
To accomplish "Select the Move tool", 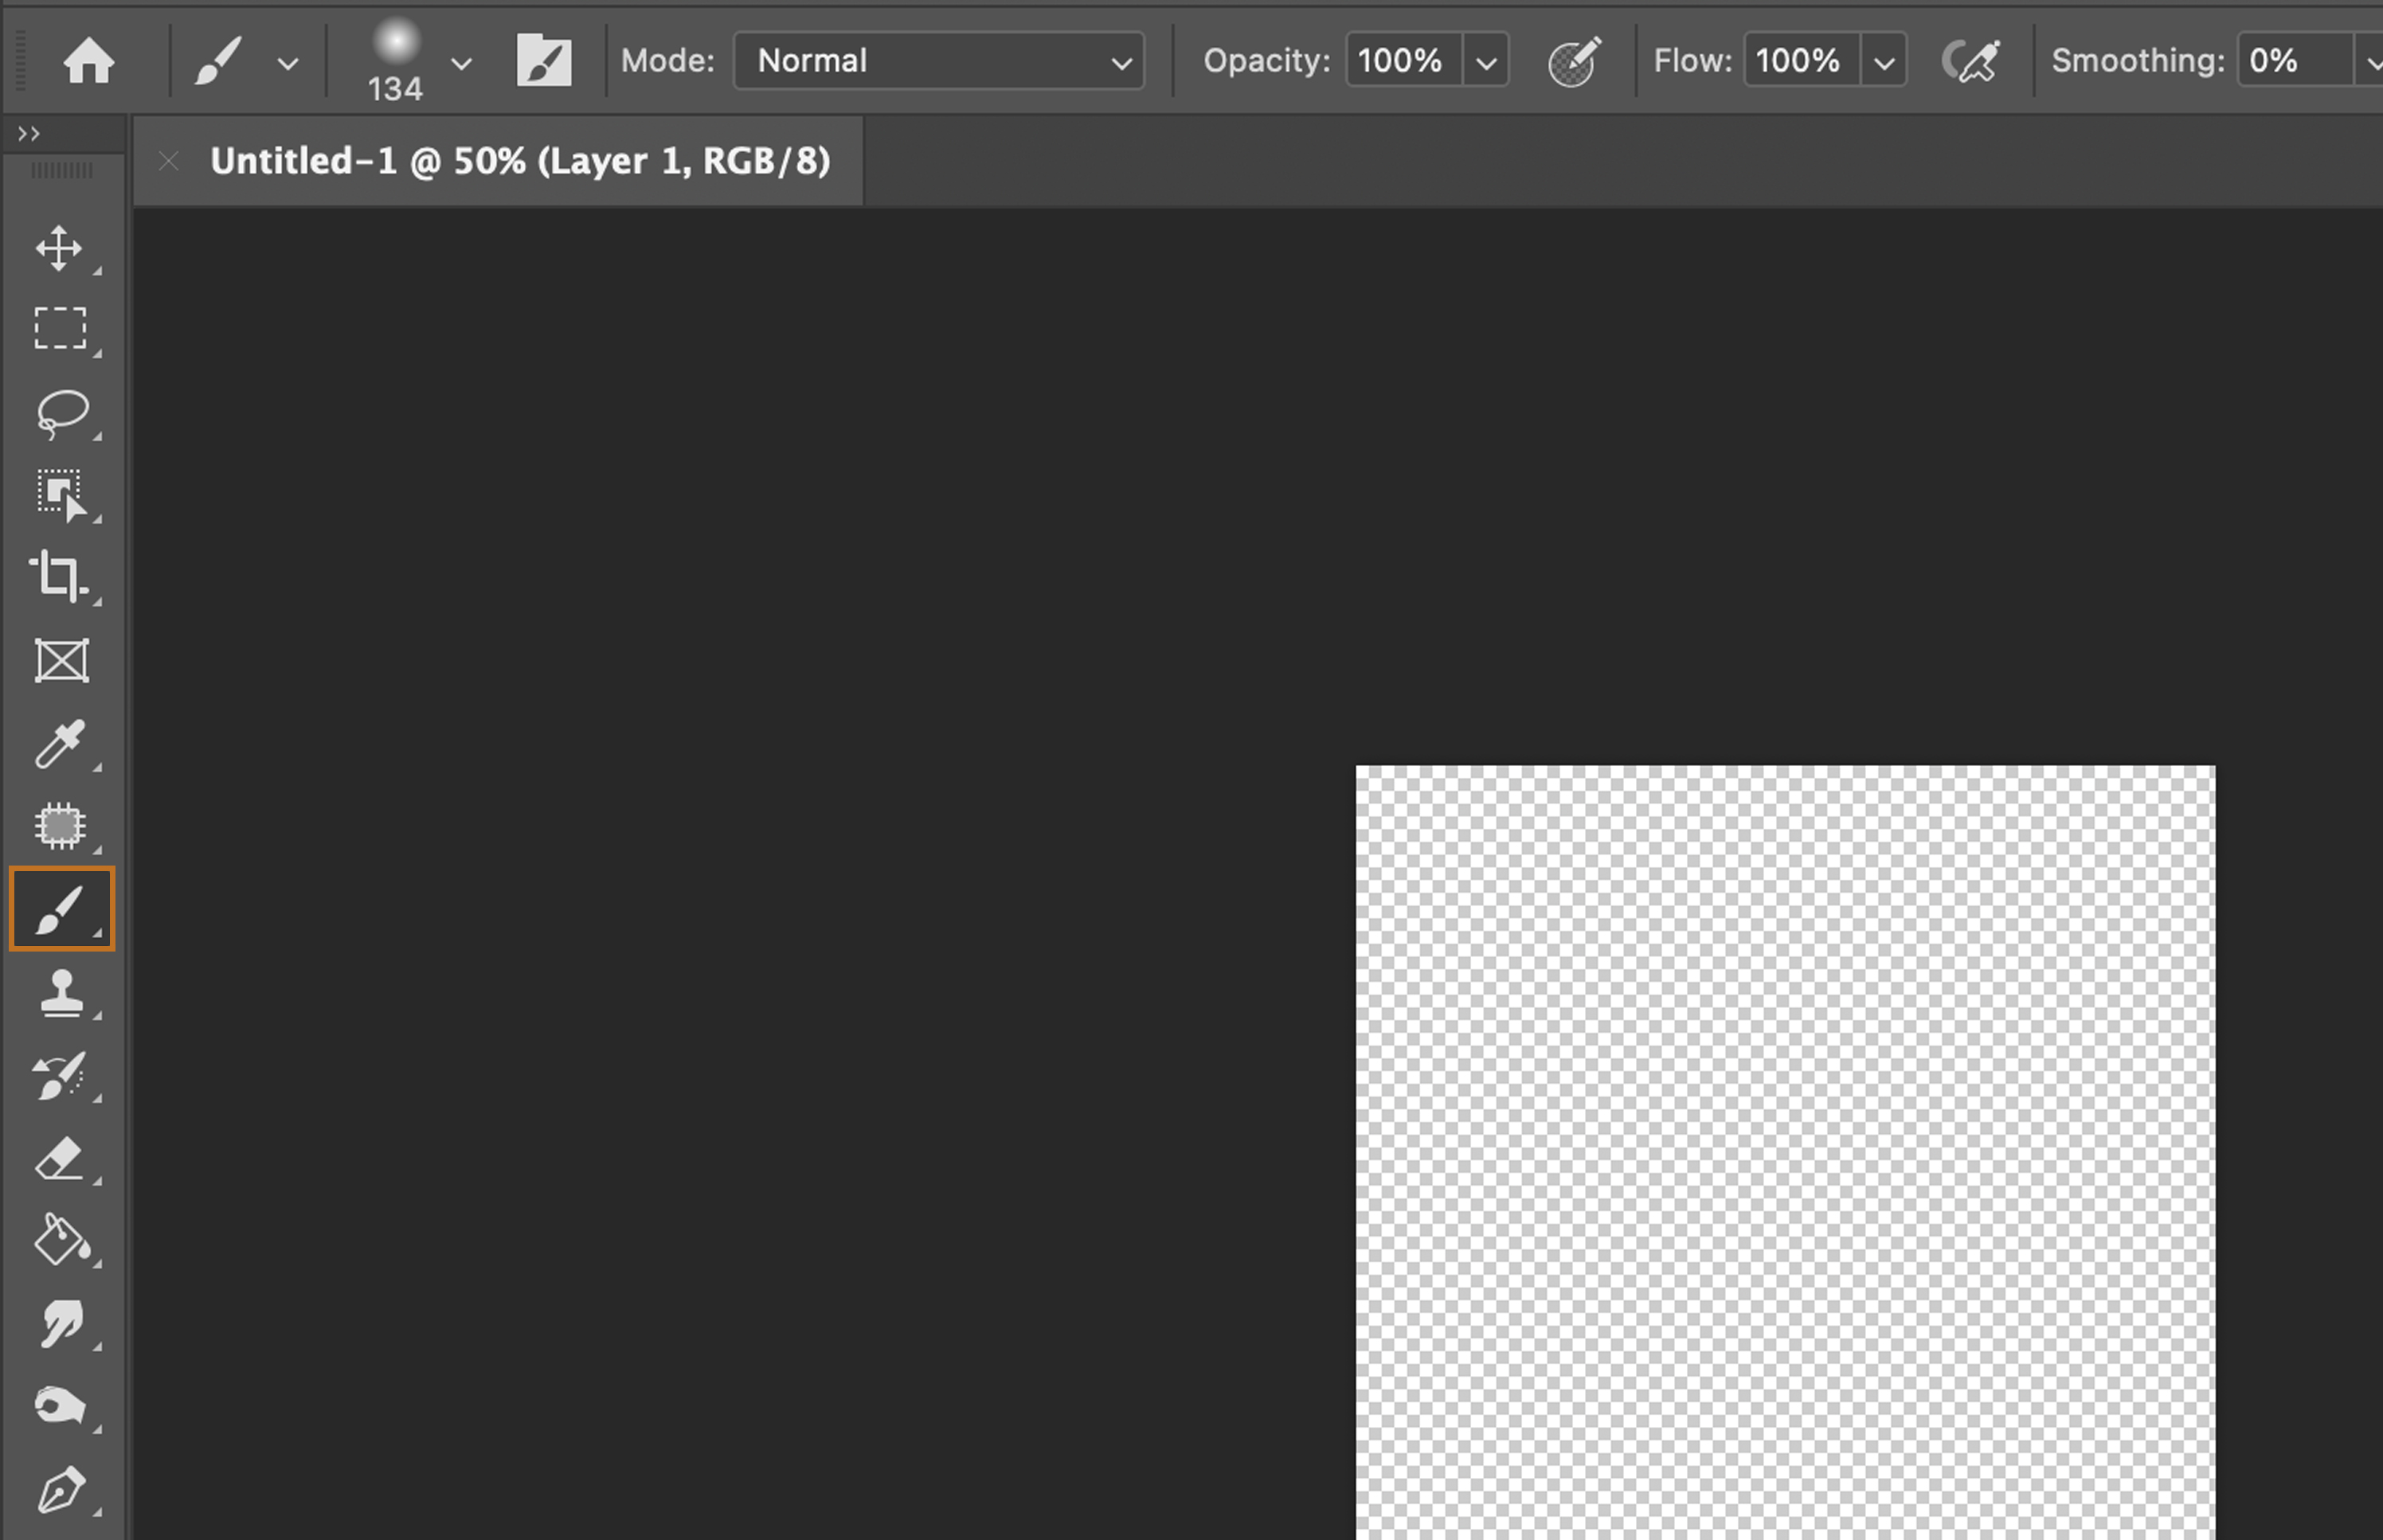I will (x=59, y=248).
